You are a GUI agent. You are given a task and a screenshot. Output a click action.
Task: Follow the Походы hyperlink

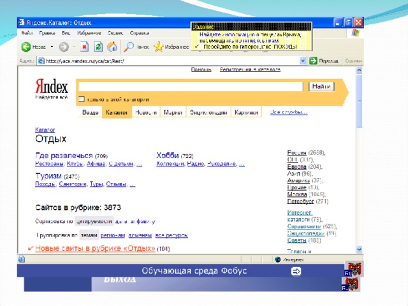pos(45,184)
